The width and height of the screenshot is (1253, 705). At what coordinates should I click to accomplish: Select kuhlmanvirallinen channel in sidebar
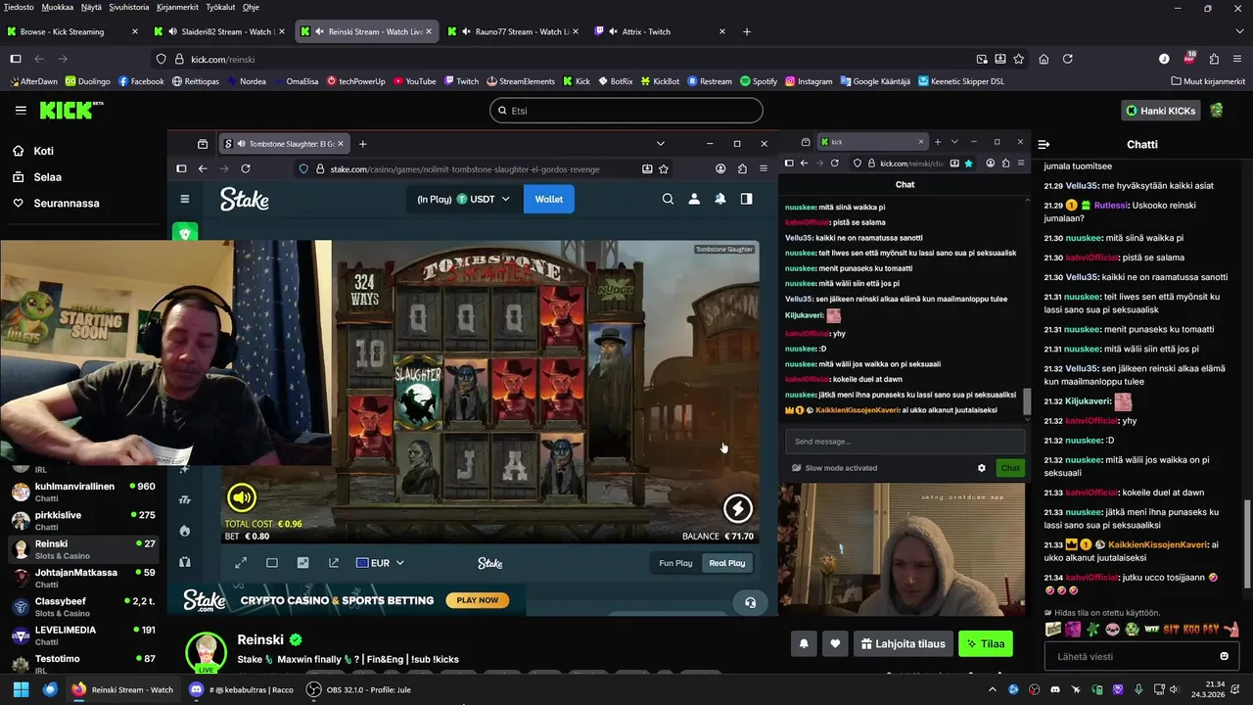click(x=83, y=492)
